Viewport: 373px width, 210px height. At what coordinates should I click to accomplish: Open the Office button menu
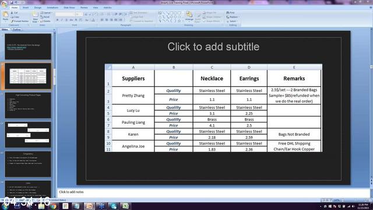[x=4, y=4]
